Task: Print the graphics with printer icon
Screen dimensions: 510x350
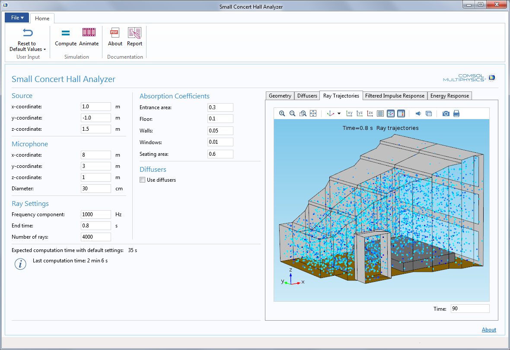Action: click(456, 114)
